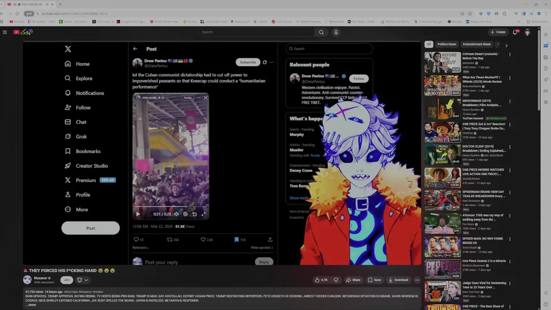
Task: Subscribe to Drew Pavlou on X
Action: pos(248,62)
